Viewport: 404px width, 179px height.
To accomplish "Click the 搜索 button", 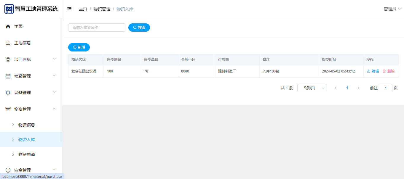I will coord(139,28).
